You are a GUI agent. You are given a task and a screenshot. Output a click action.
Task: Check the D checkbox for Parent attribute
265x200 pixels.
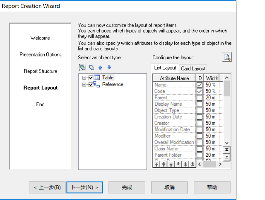(200, 97)
